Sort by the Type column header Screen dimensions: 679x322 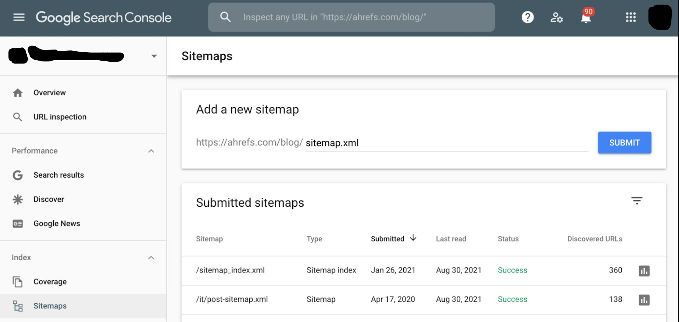[314, 239]
